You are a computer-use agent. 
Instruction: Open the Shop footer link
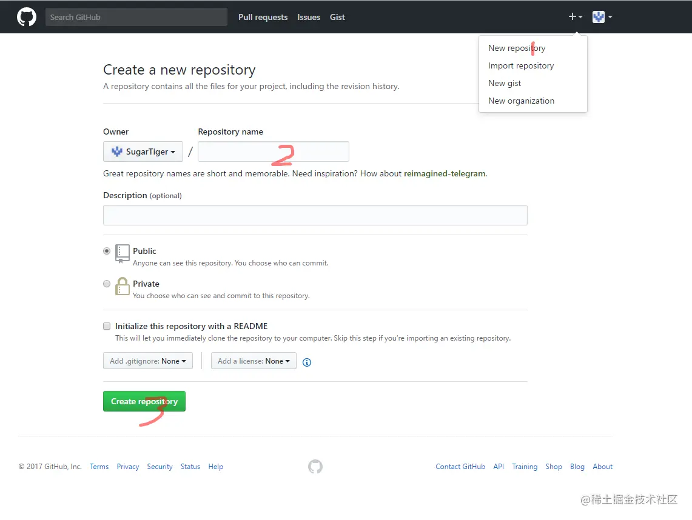click(554, 467)
